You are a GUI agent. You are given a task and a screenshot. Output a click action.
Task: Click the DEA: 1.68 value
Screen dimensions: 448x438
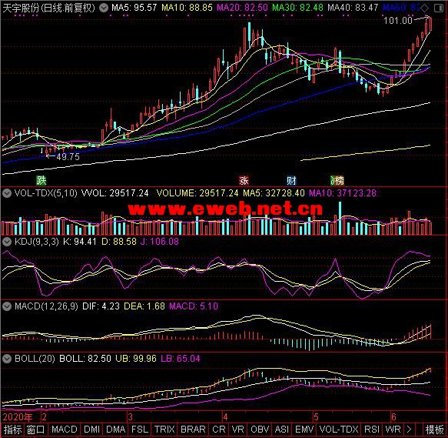pyautogui.click(x=144, y=306)
